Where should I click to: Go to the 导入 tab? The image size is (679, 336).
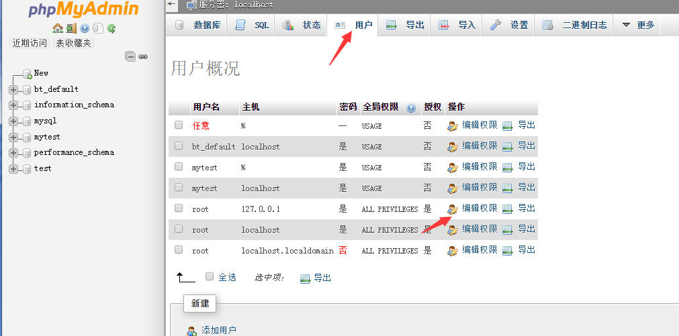457,25
